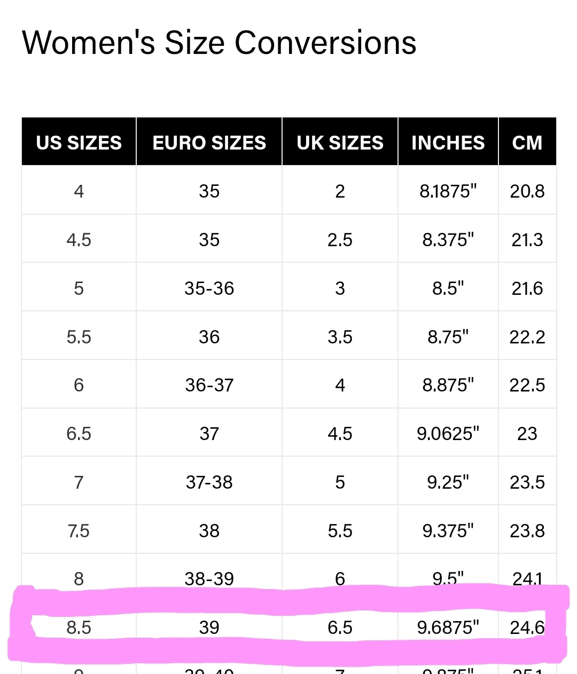
Task: Click the Women's Size Conversions heading
Action: (x=219, y=43)
